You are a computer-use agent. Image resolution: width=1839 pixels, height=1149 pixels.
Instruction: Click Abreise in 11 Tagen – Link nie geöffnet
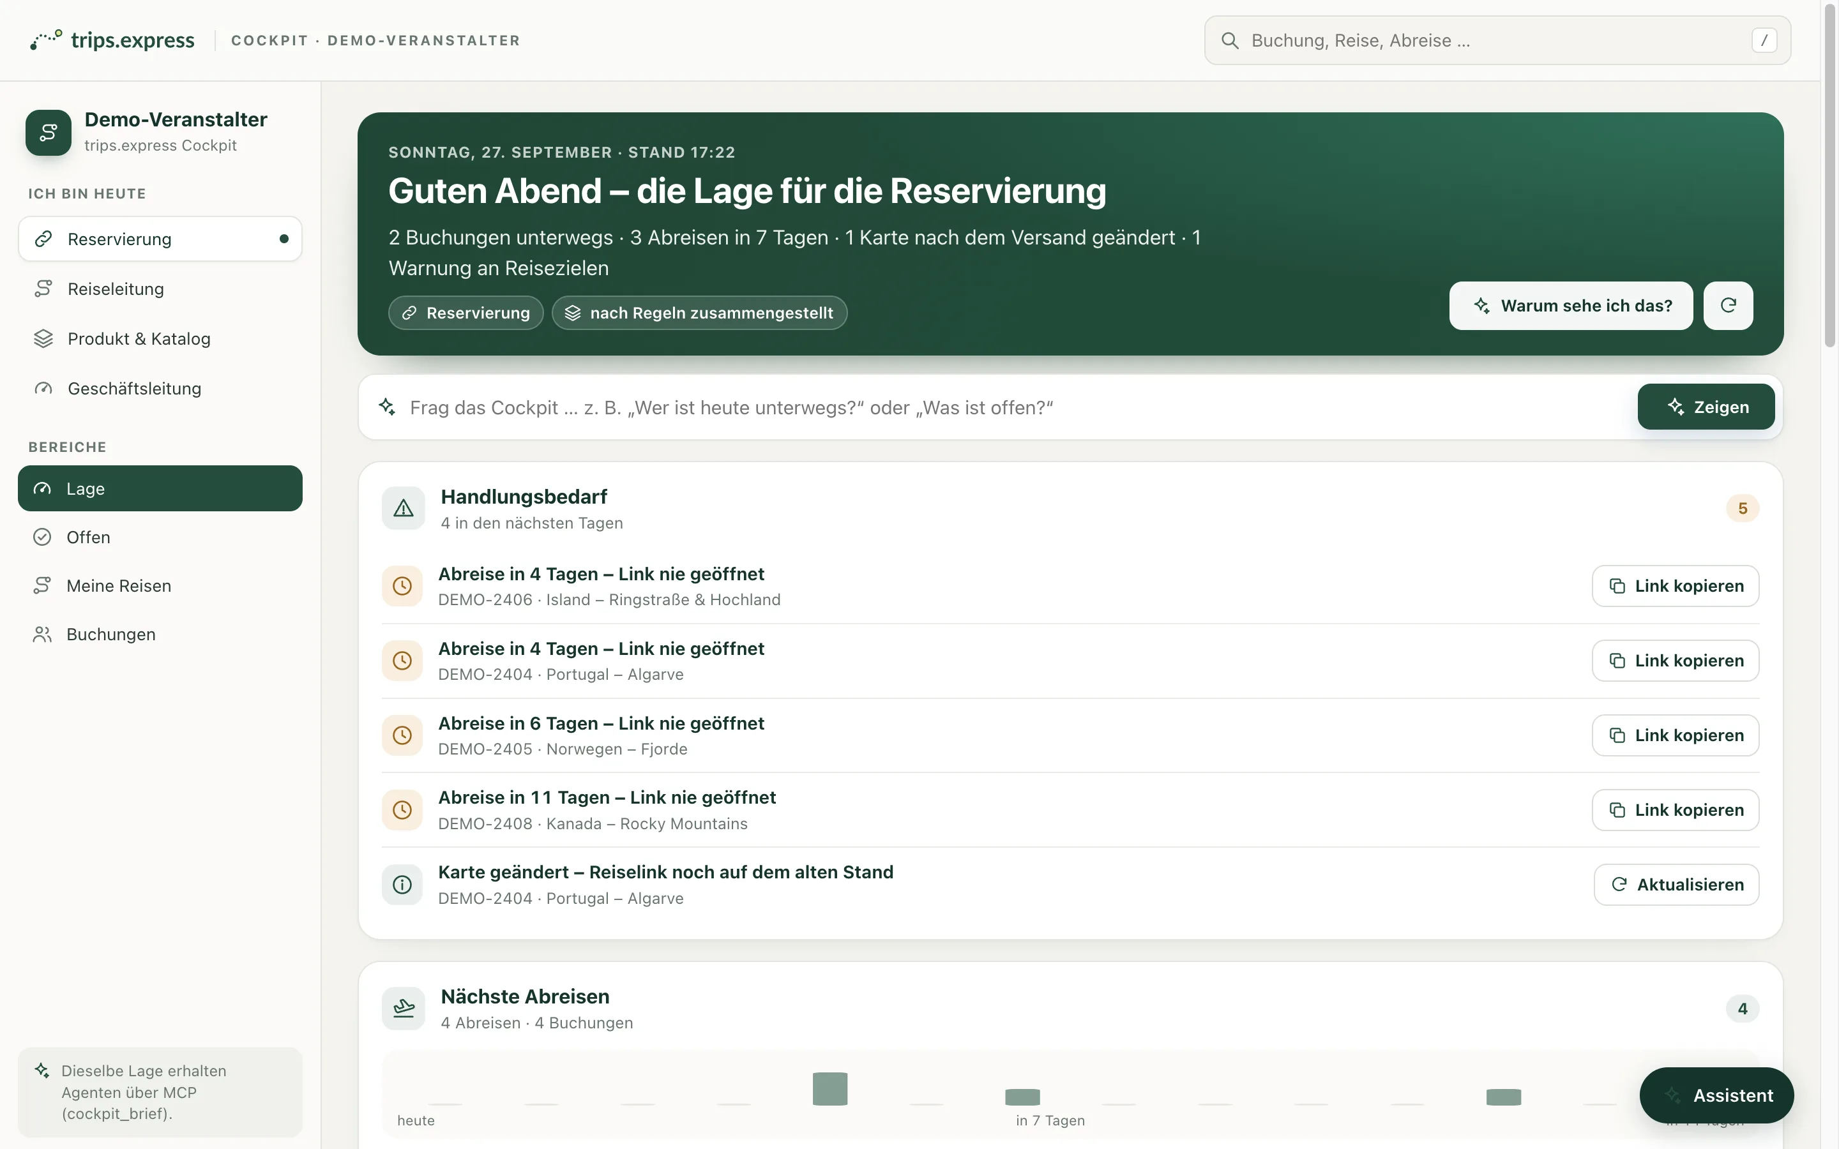[607, 797]
